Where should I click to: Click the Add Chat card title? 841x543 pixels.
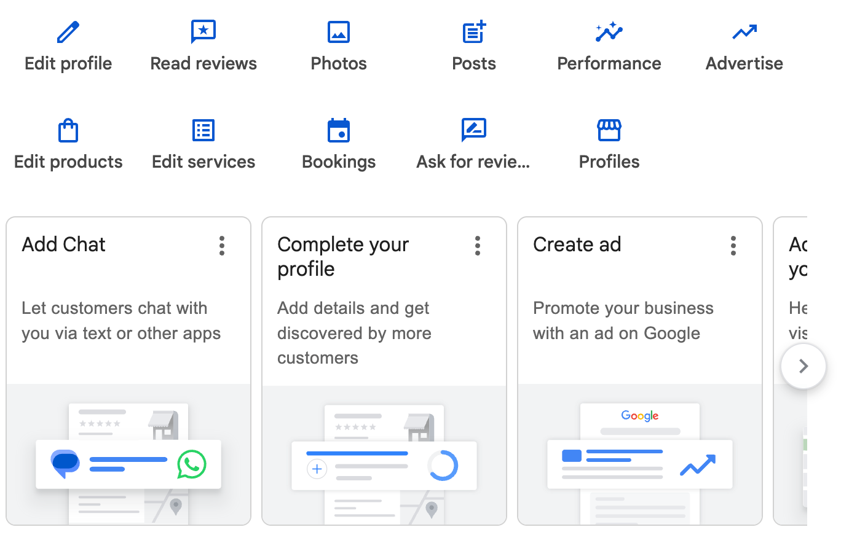tap(64, 244)
